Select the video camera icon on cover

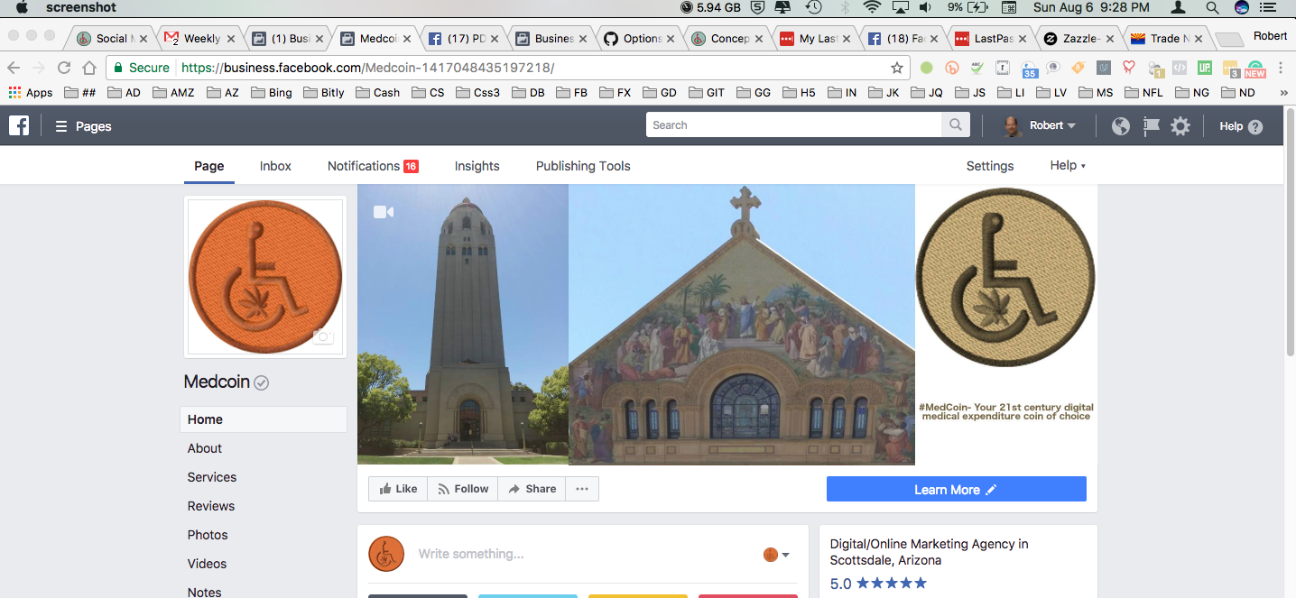384,212
